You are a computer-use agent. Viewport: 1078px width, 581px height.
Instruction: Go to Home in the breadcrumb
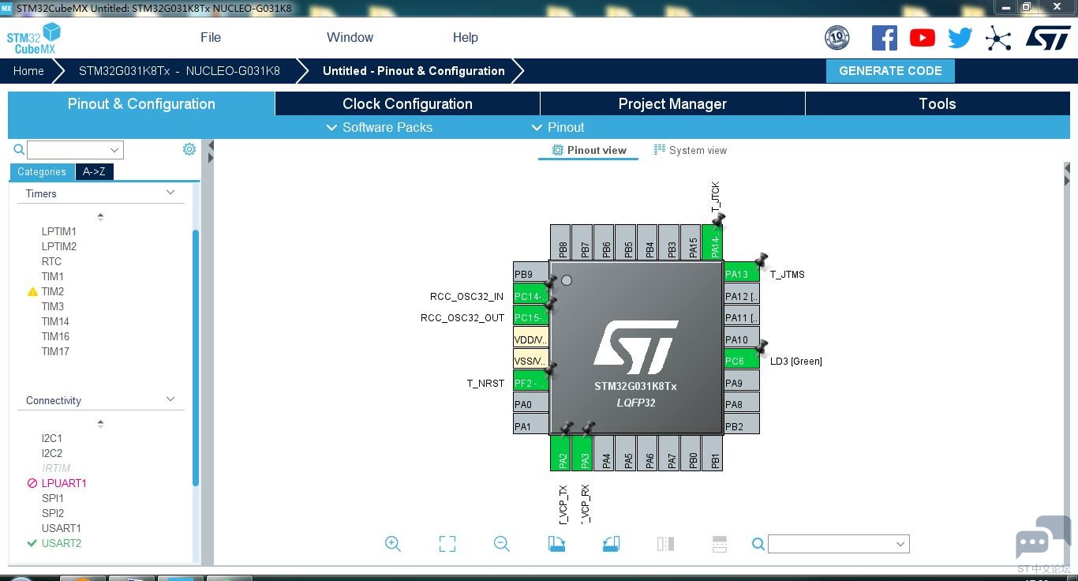[x=28, y=70]
